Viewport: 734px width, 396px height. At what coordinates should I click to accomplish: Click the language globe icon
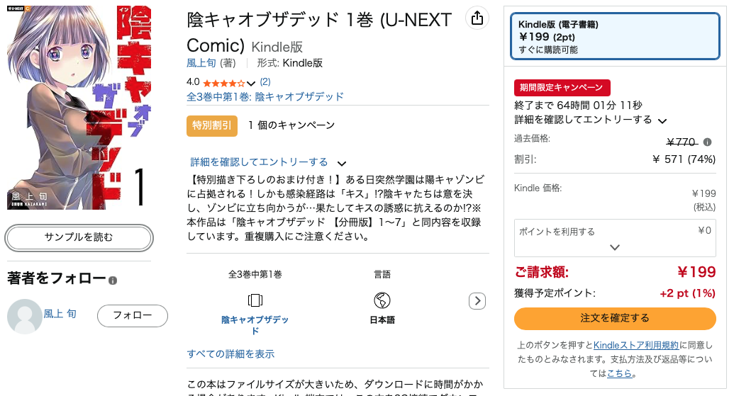coord(382,300)
